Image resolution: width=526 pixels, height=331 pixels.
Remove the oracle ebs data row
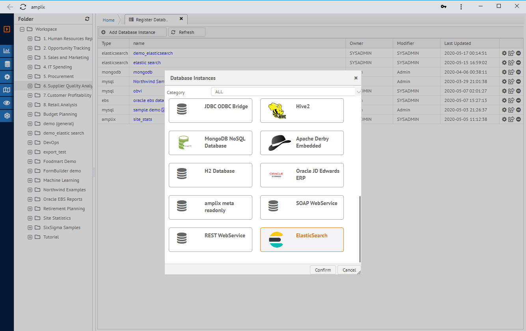(x=518, y=100)
